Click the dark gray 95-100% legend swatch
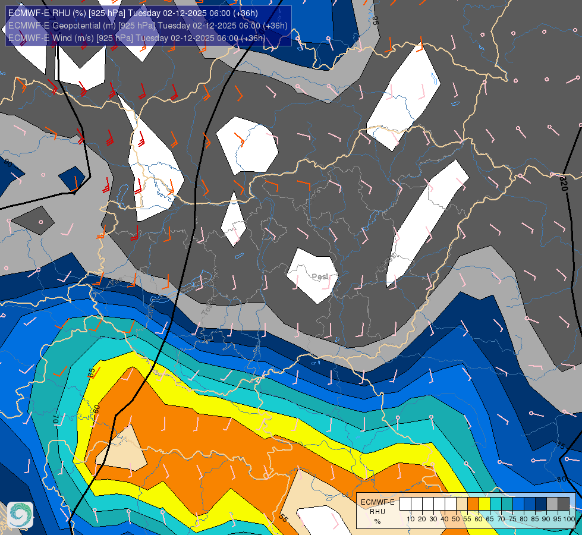This screenshot has width=582, height=535. 564,504
